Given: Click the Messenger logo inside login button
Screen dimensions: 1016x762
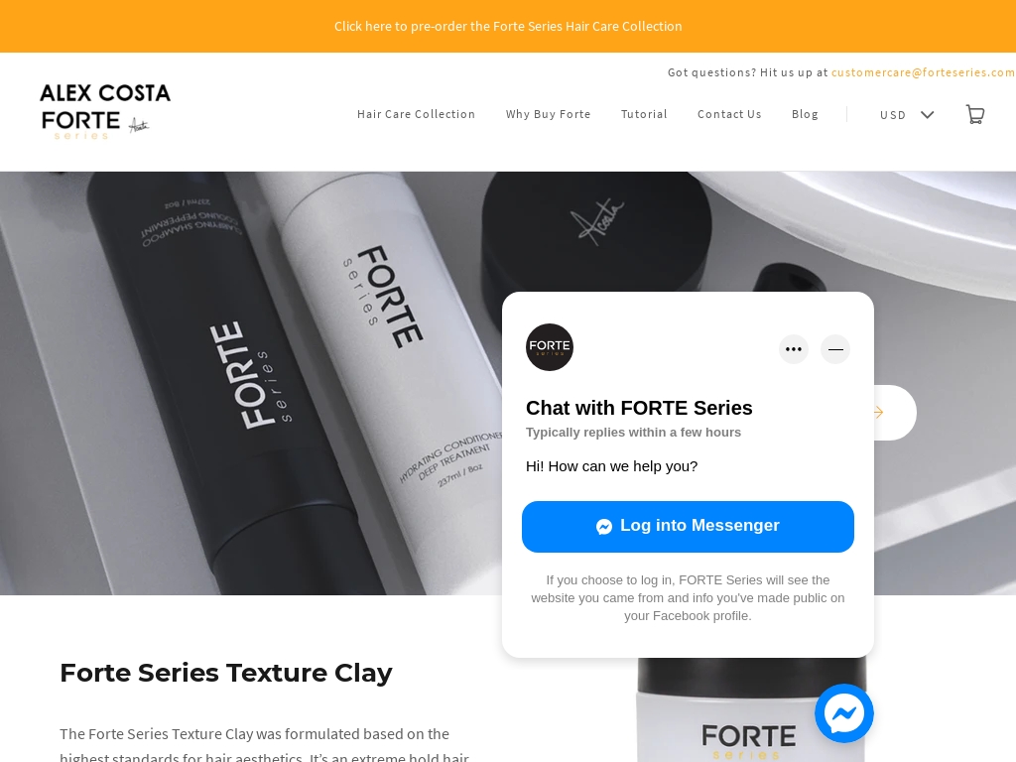Looking at the screenshot, I should (x=604, y=526).
